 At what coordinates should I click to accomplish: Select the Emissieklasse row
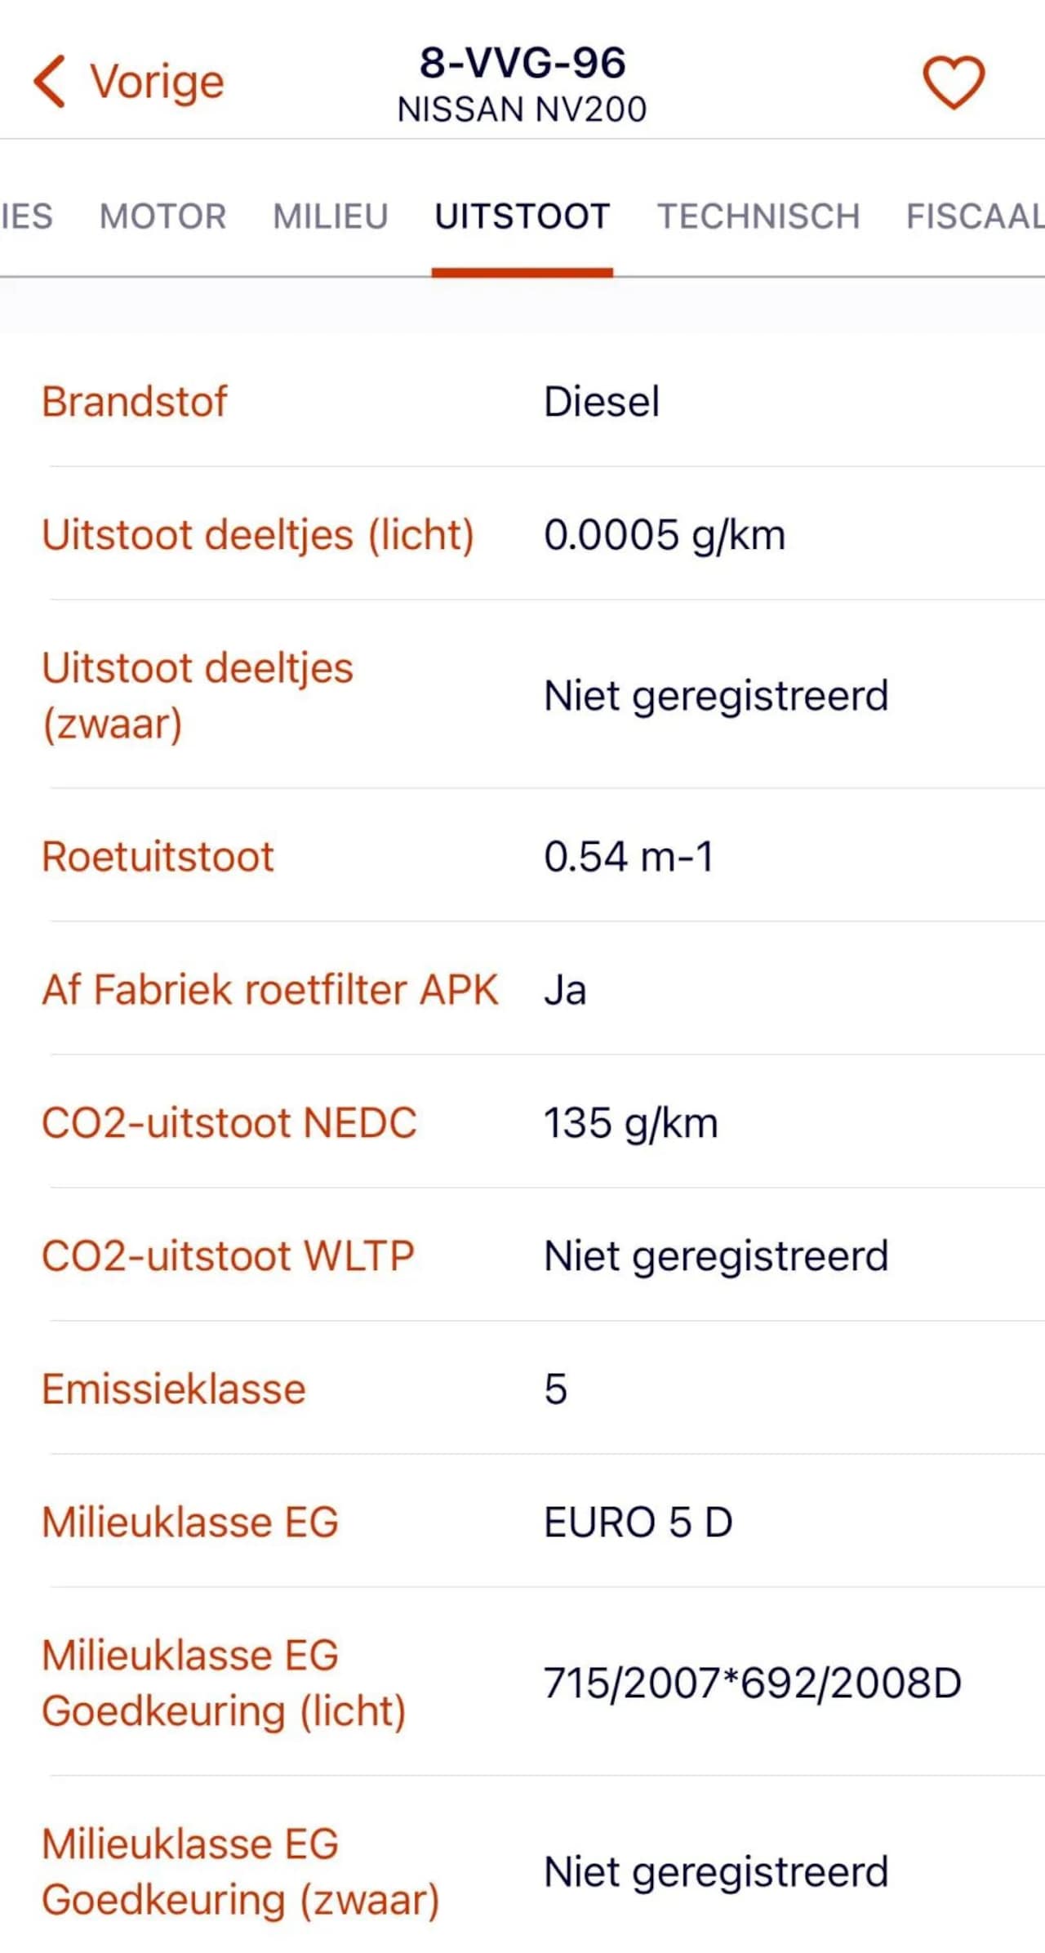tap(522, 1389)
